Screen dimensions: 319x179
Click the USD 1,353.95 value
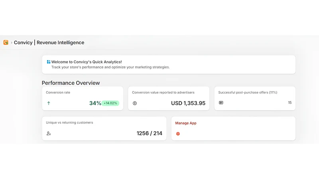[x=188, y=103]
